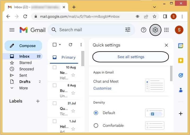Open Google Tasks side panel icon
The image size is (190, 135).
[180, 75]
